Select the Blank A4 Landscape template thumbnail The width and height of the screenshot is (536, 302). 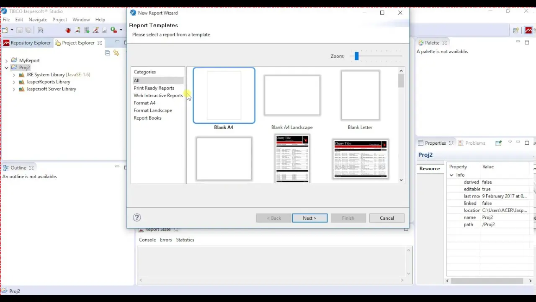click(x=292, y=96)
